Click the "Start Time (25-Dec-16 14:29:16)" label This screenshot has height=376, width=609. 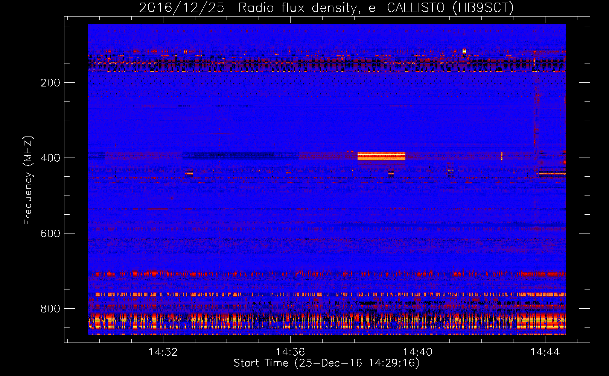click(x=326, y=363)
